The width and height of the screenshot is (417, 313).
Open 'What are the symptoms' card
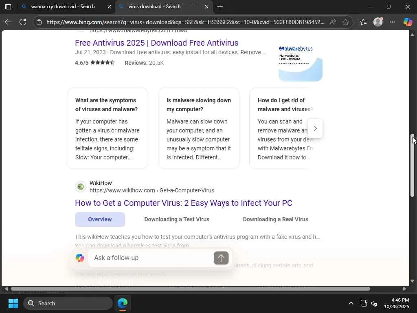[108, 128]
